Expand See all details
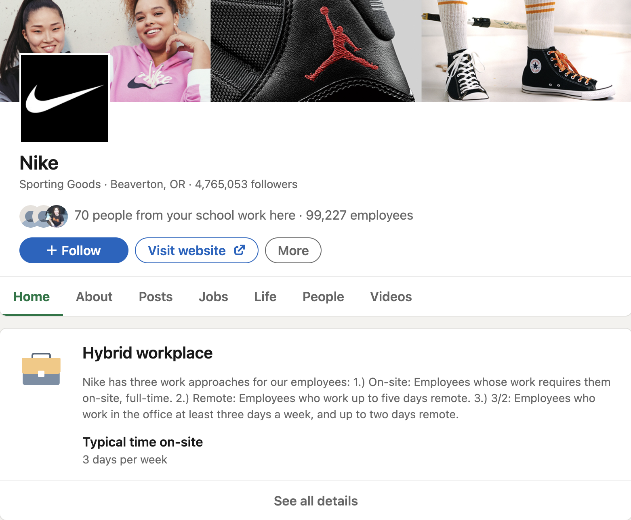 click(x=315, y=501)
